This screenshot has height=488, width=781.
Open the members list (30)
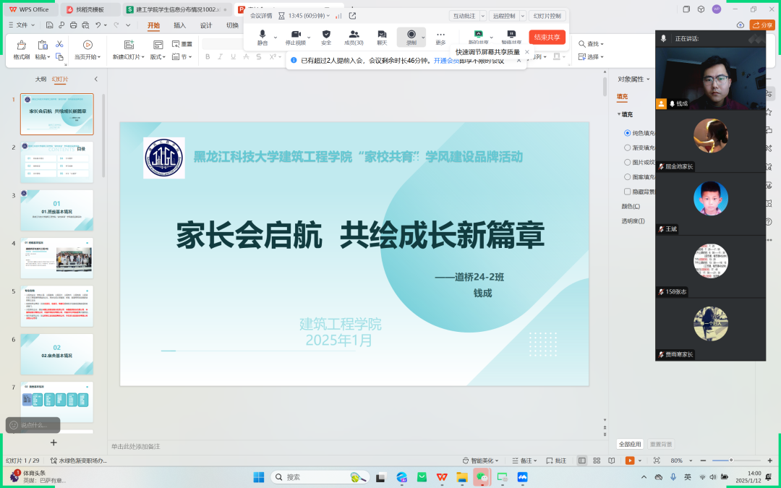click(354, 35)
